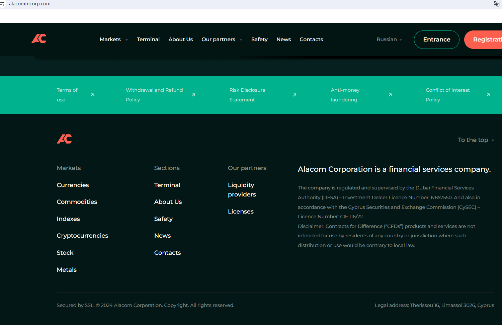Image resolution: width=502 pixels, height=325 pixels.
Task: Click the Alacom logo in the footer
Action: click(64, 139)
